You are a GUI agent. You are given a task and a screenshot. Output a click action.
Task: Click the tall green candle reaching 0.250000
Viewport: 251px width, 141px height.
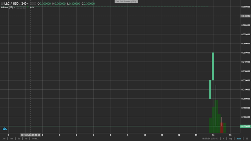point(213,66)
